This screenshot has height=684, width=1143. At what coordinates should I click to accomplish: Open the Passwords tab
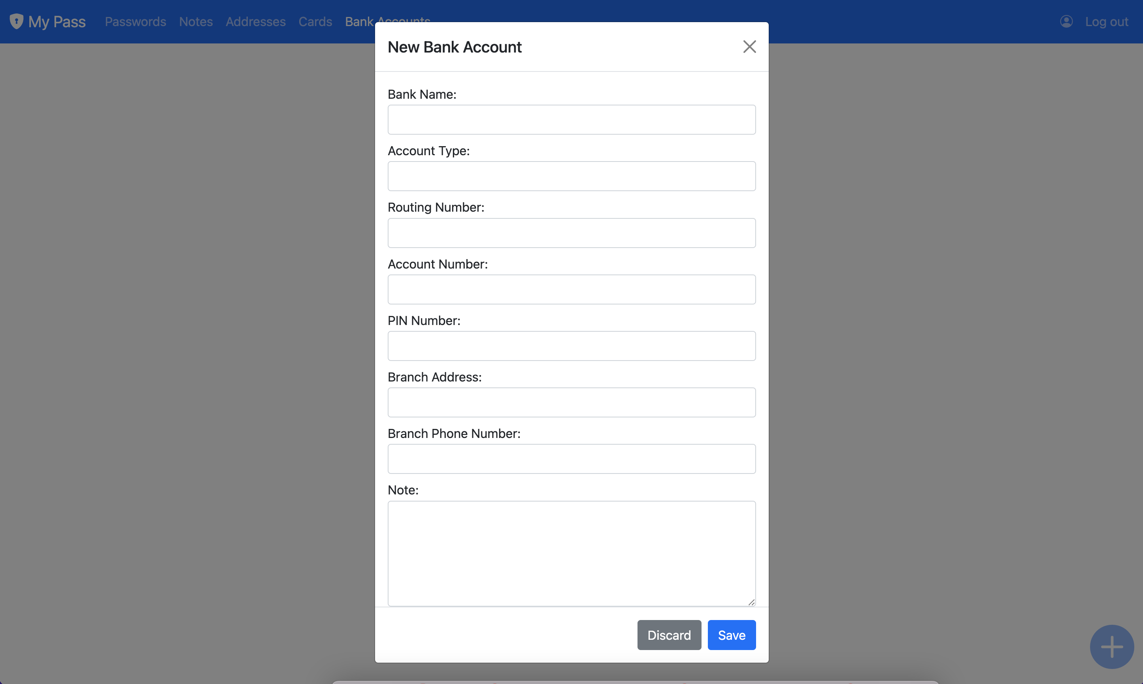pos(135,22)
